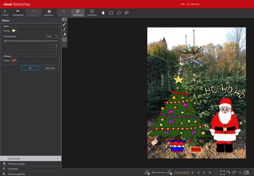
Task: Choose the lasso selection tool
Action: 127,13
